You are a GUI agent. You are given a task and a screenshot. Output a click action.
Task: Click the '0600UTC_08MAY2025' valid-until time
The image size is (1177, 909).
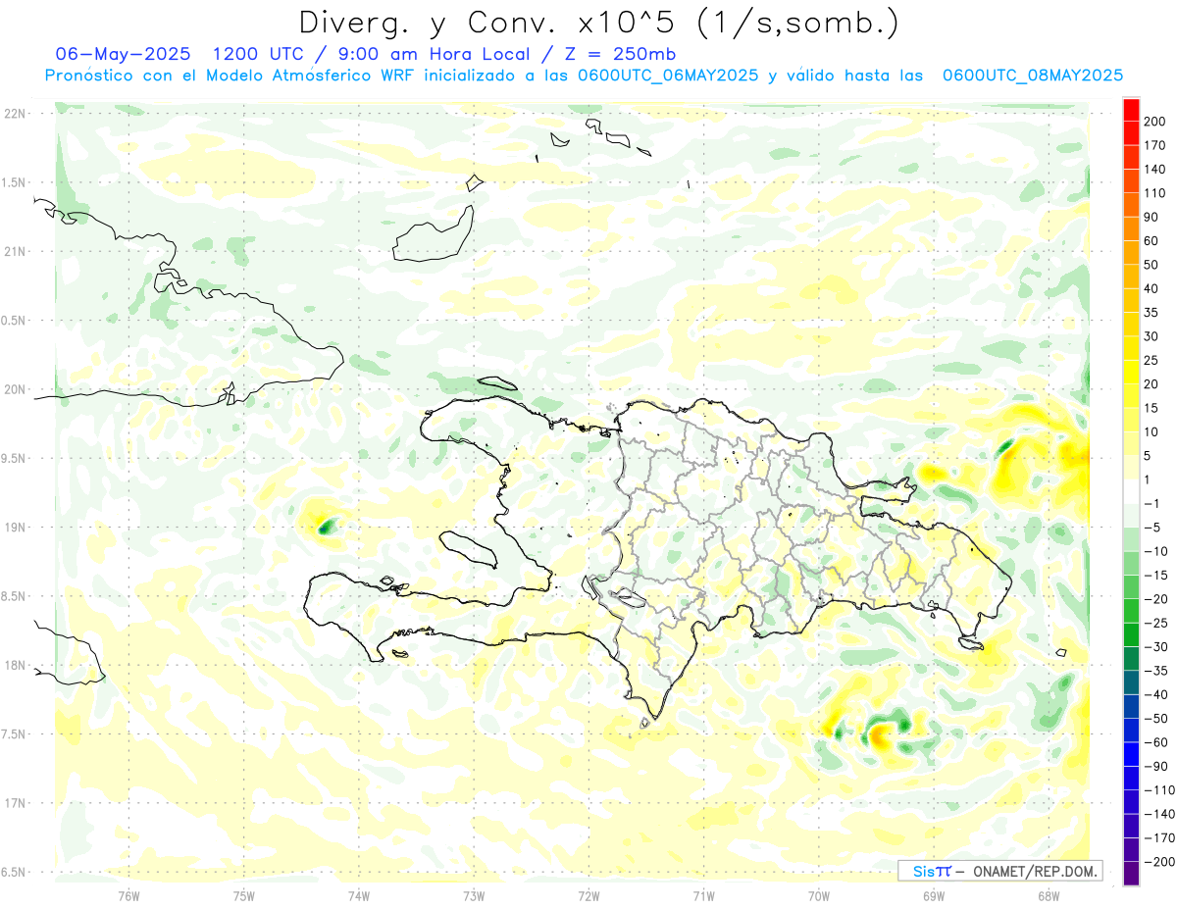[x=1032, y=76]
